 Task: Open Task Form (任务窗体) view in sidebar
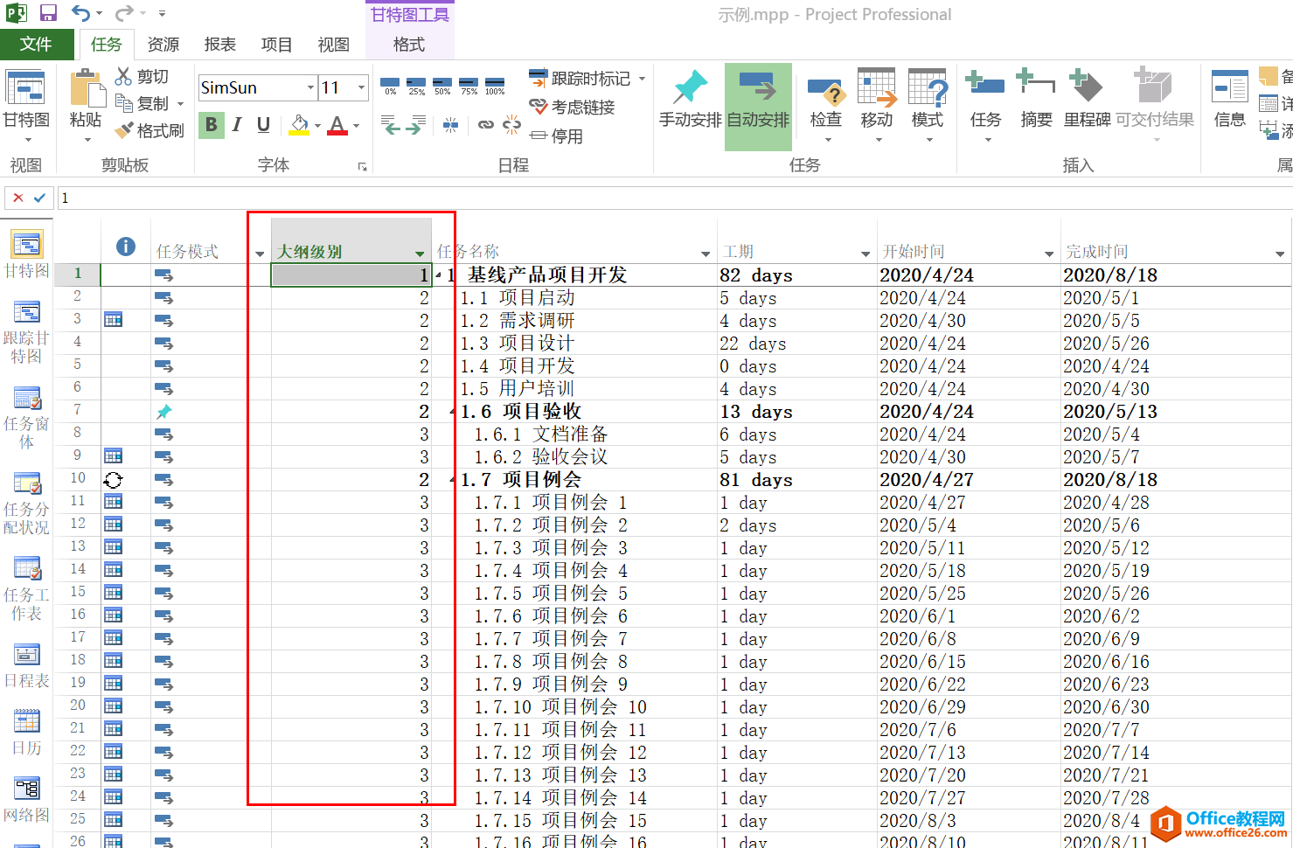26,418
